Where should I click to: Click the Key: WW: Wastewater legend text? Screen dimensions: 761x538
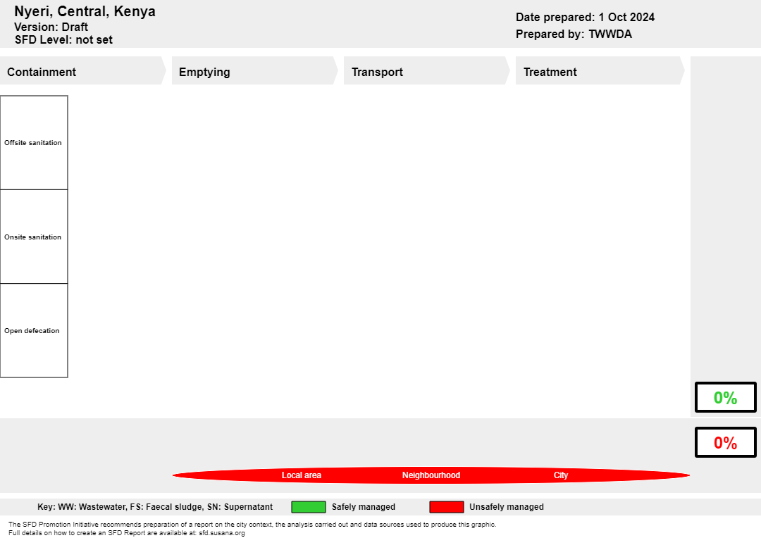pos(155,507)
